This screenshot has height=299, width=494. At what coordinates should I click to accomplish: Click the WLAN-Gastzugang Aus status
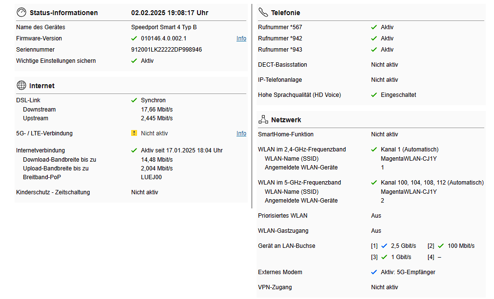(376, 231)
